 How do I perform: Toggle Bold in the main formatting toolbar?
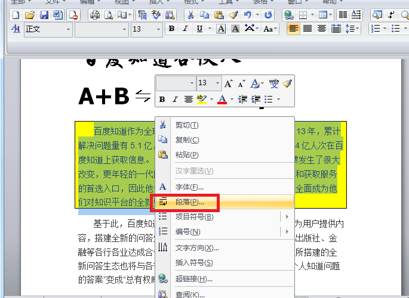(171, 29)
